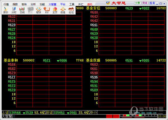Open the www.gw.com.cn link in status bar
The width and height of the screenshot is (168, 120).
(x=146, y=113)
